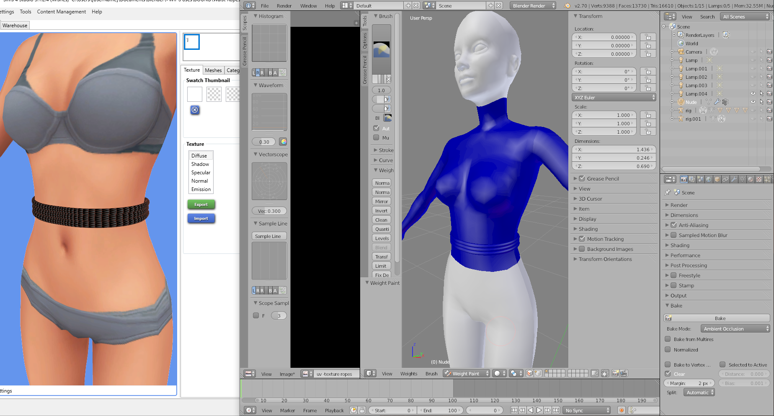774x416 pixels.
Task: Toggle visibility of Nude object
Action: 753,102
